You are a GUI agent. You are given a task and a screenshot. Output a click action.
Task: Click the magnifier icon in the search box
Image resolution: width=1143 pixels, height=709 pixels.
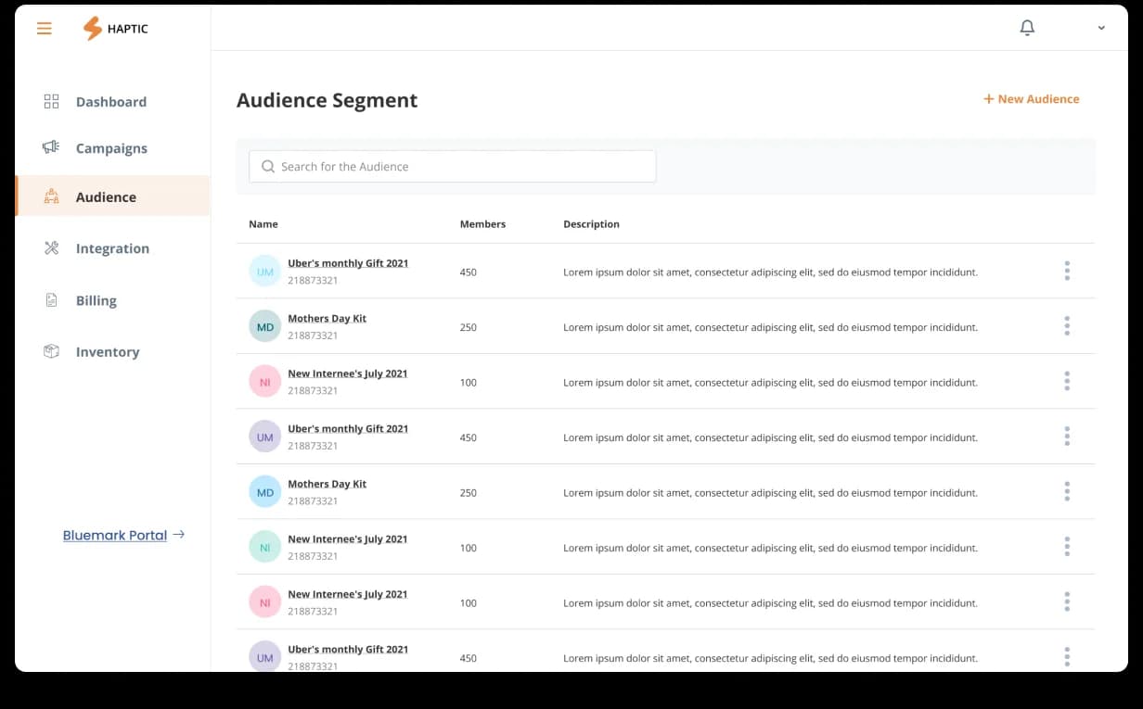(x=268, y=167)
